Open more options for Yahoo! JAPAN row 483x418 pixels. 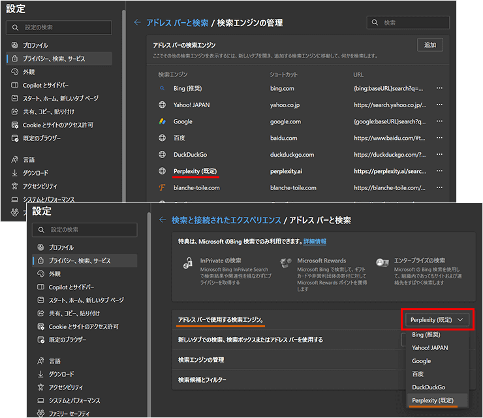(439, 104)
